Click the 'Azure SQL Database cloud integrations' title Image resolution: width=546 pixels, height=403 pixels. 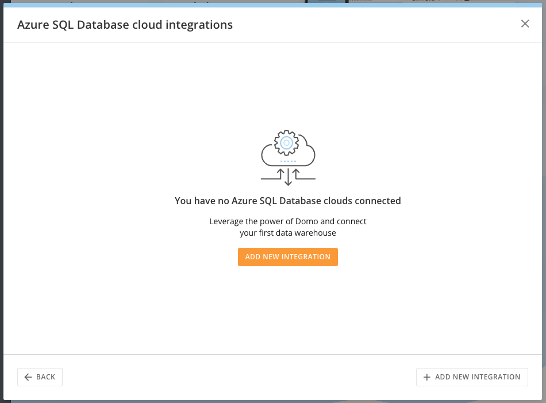(125, 25)
